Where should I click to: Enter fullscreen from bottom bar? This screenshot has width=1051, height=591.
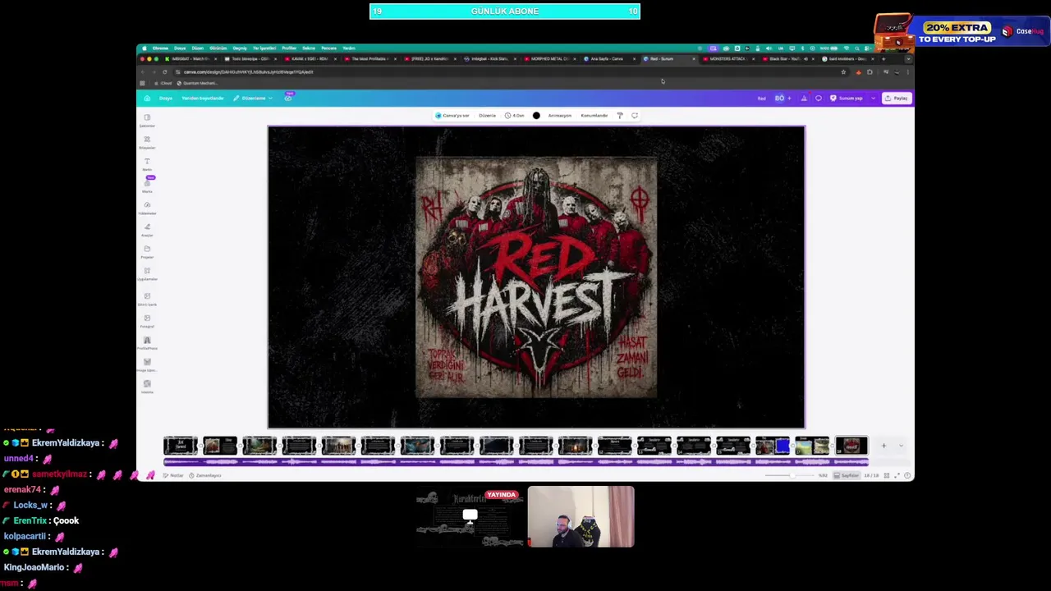[897, 475]
